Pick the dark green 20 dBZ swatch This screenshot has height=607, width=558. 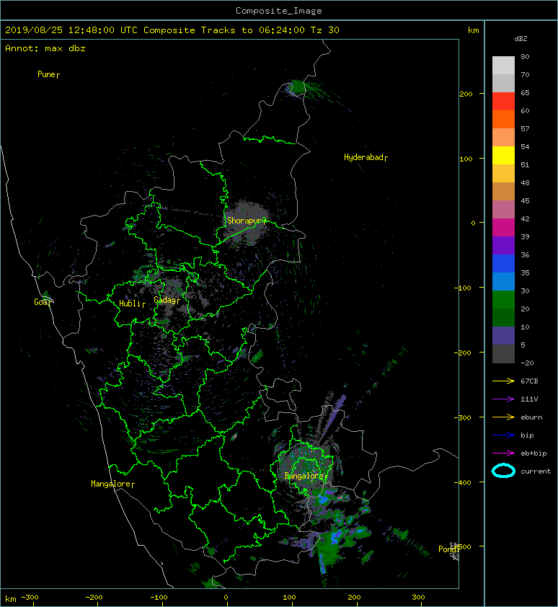(x=503, y=317)
